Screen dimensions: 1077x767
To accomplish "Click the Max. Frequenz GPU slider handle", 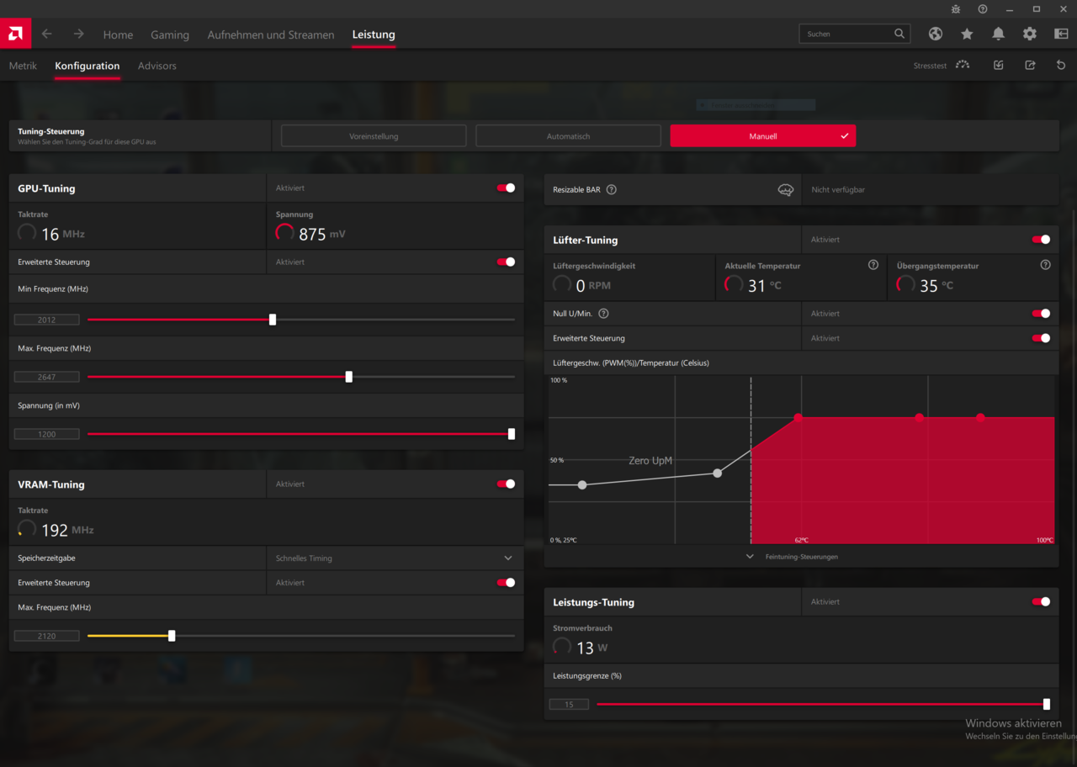I will 349,377.
